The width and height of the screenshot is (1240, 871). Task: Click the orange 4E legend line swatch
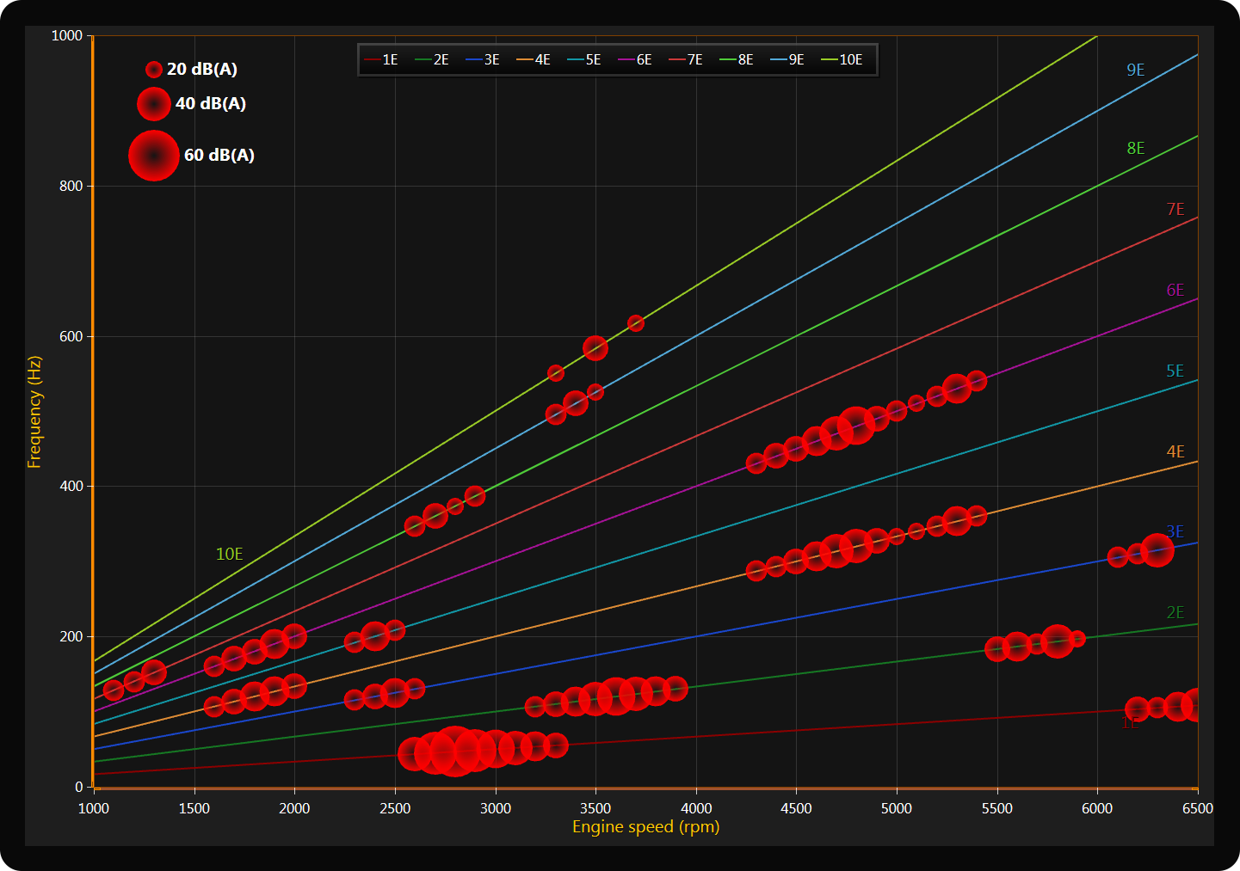pyautogui.click(x=524, y=60)
